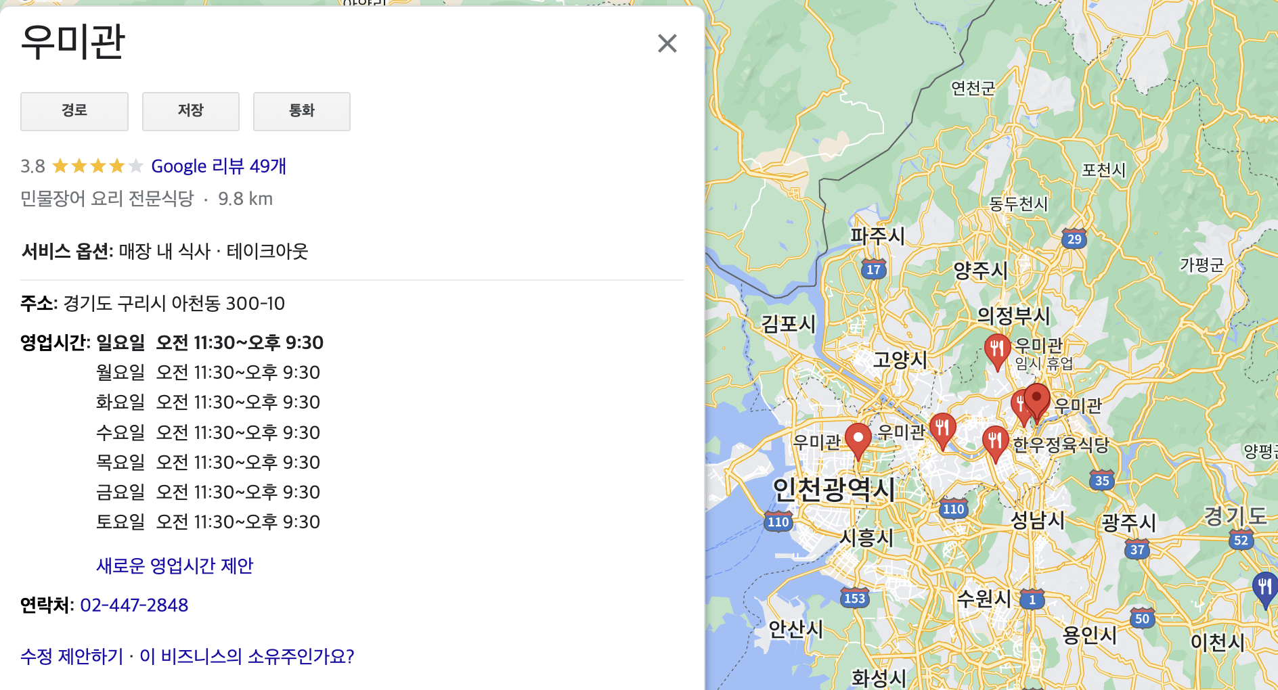1278x690 pixels.
Task: Click highway 29 shield on map
Action: (1074, 239)
